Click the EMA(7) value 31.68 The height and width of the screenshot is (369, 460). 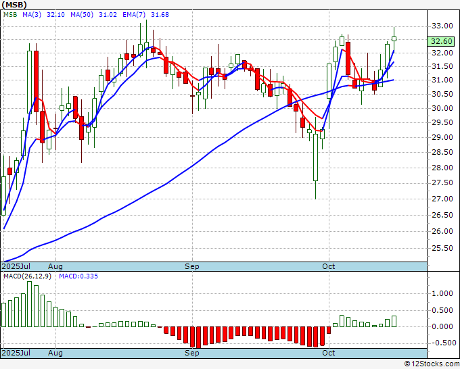pos(160,14)
